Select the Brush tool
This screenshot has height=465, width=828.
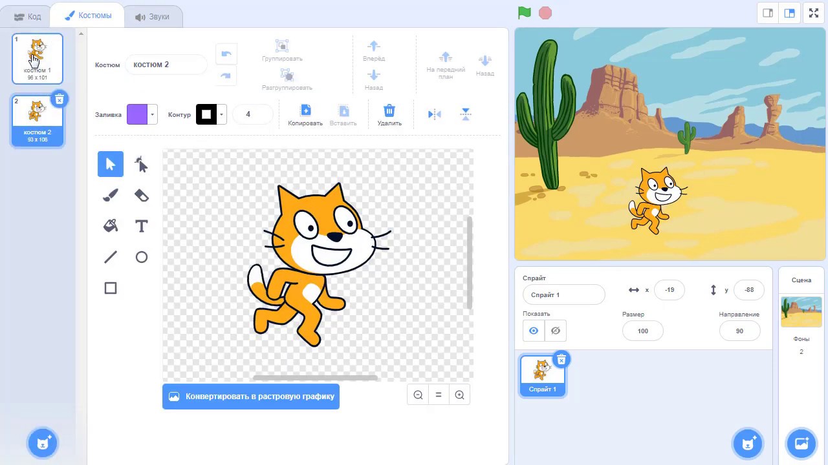111,195
